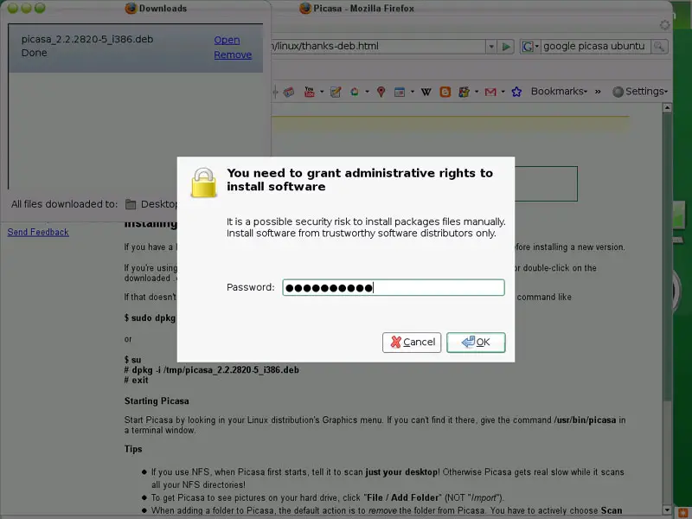Click the Google Calendar toolbar icon

[x=400, y=92]
